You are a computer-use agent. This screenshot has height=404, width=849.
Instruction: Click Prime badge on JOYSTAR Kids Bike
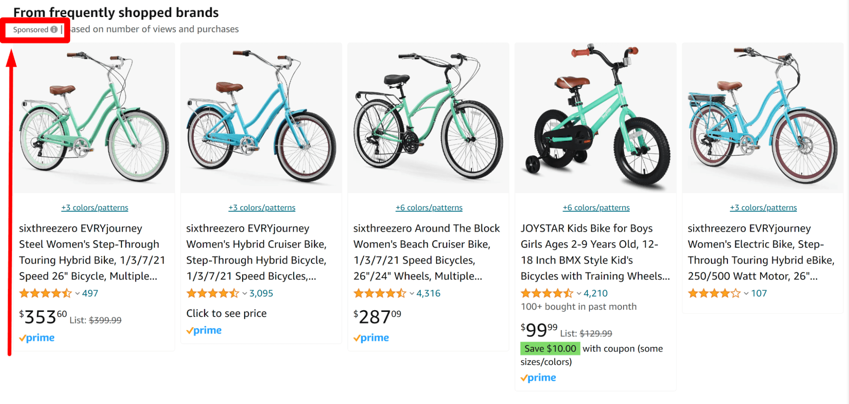point(539,378)
